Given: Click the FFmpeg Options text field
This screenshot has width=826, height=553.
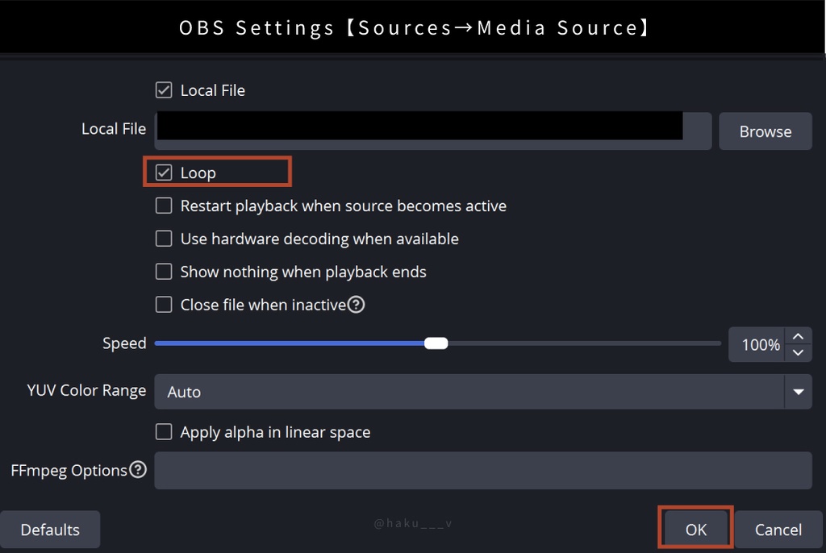Looking at the screenshot, I should (x=482, y=470).
